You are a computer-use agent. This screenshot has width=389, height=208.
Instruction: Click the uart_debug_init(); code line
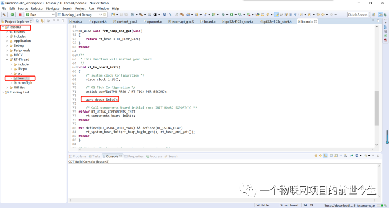pos(102,100)
